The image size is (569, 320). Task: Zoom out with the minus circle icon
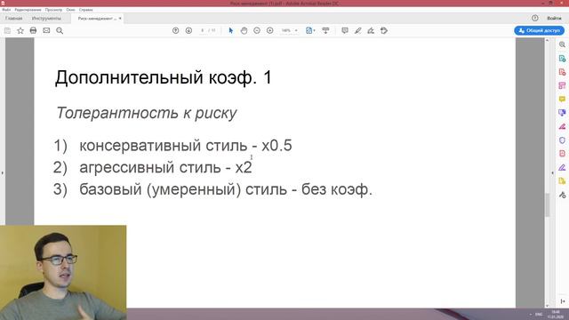[x=257, y=30]
